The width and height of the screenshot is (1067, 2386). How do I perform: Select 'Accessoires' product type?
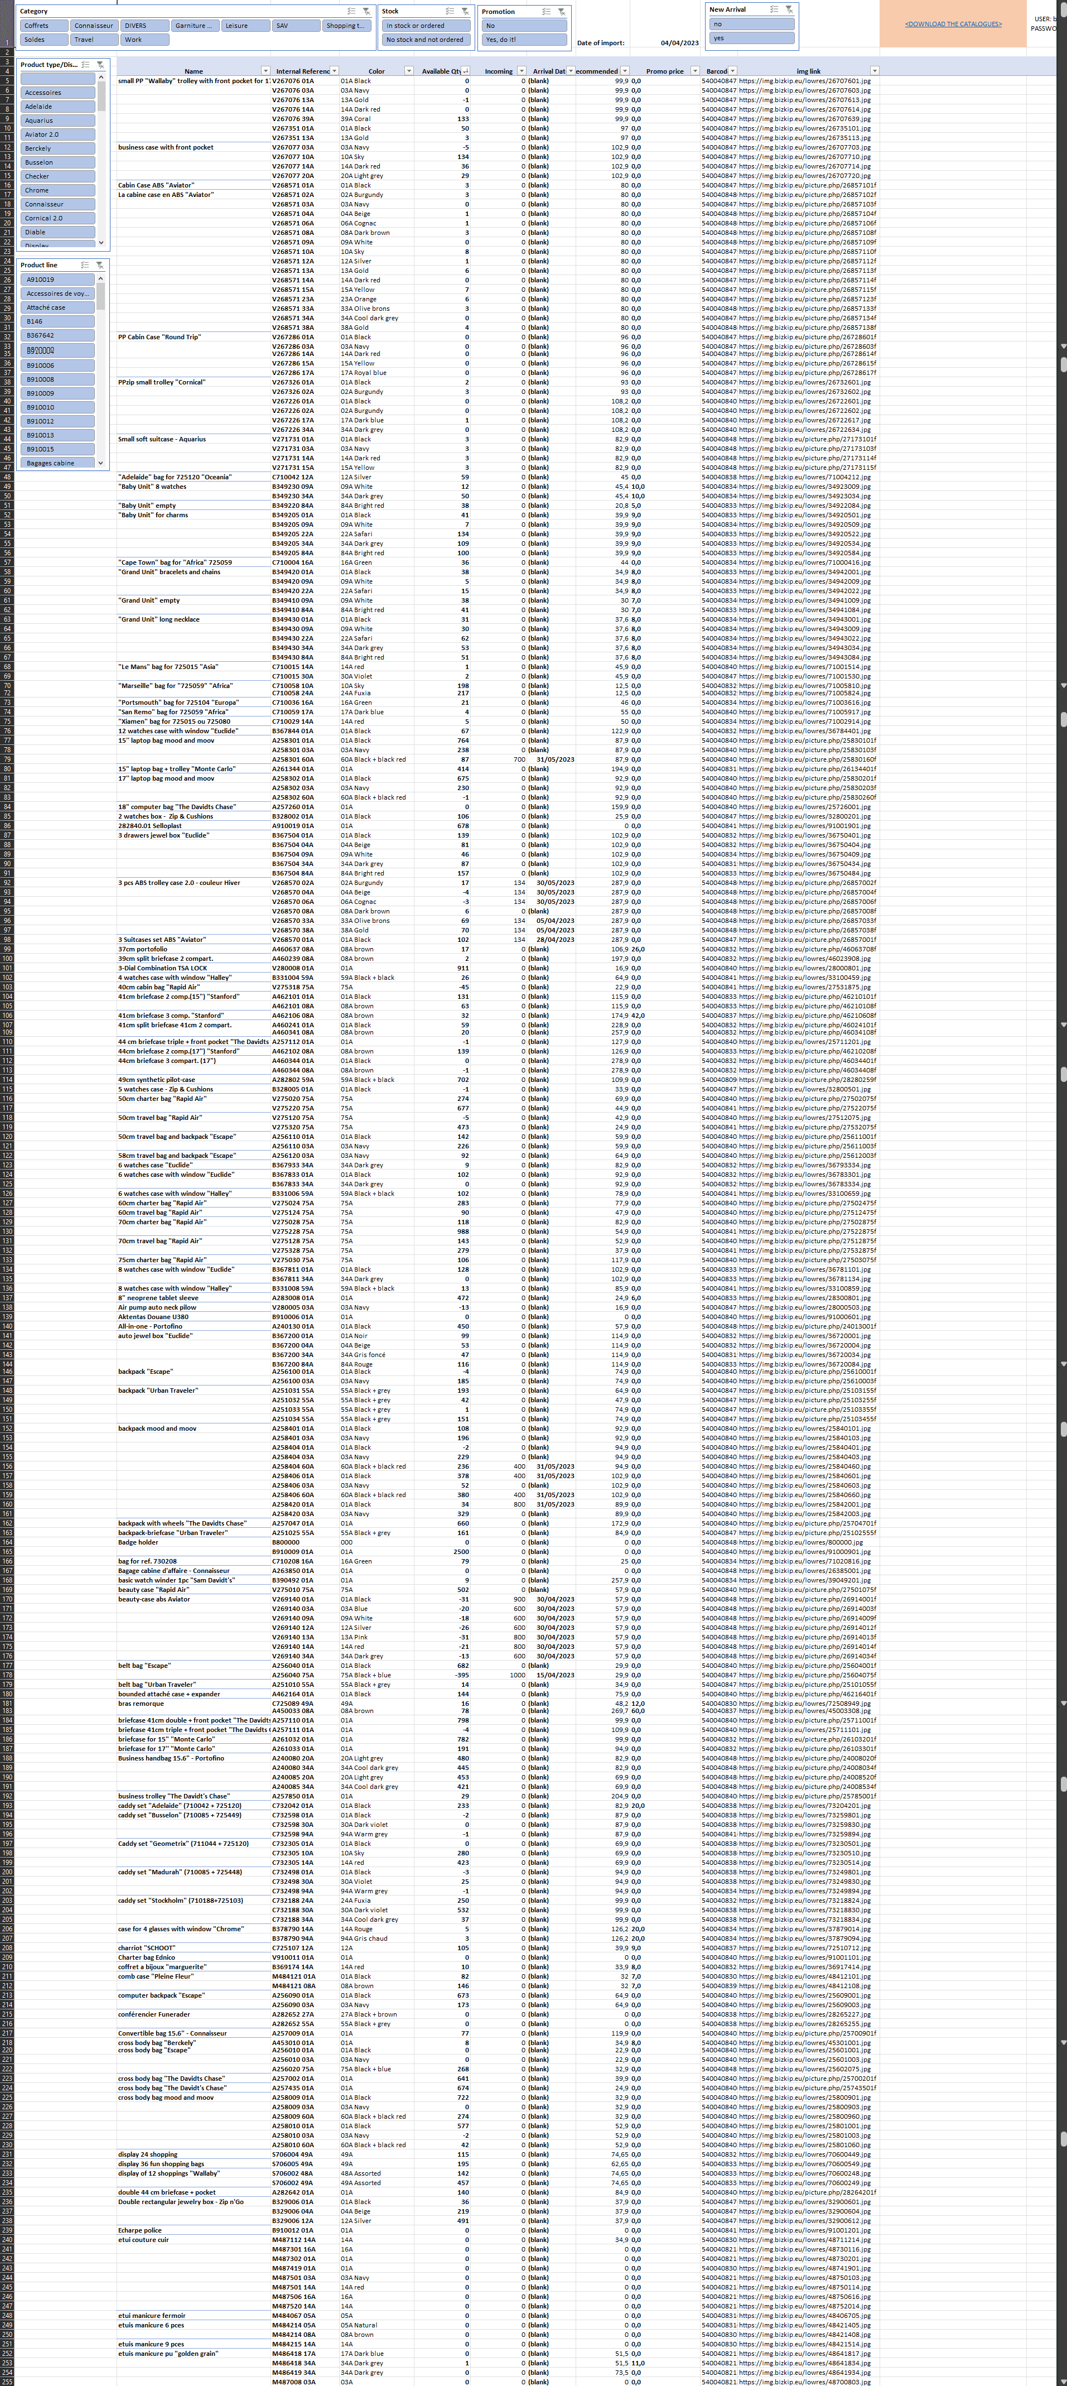tap(57, 93)
